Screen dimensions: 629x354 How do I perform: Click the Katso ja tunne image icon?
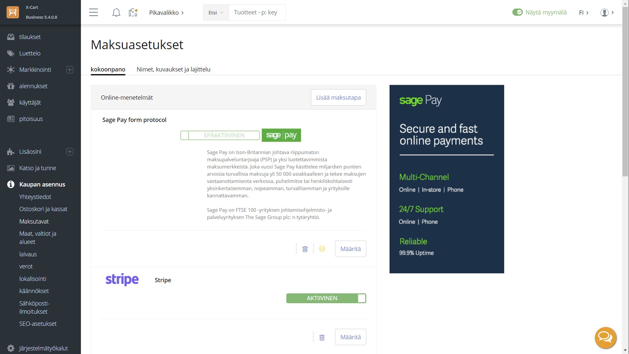pos(11,168)
